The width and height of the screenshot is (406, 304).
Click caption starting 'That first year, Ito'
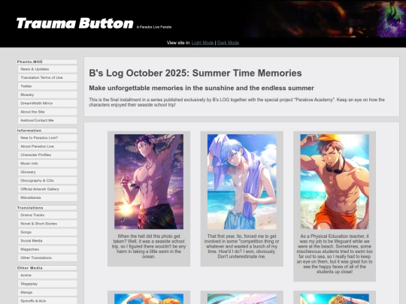(x=242, y=246)
